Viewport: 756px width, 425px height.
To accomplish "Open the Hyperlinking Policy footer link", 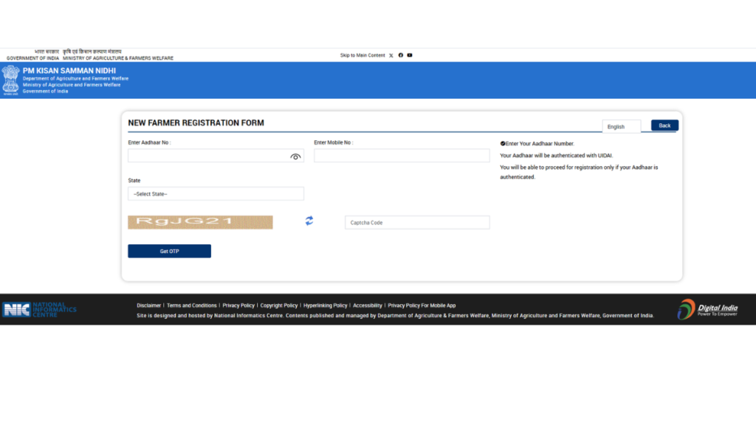I will point(325,305).
